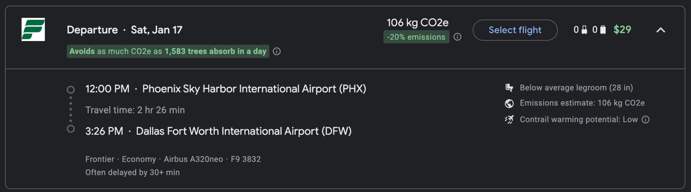Viewport: 691px width, 192px height.
Task: Click the Often delayed by 30+ min note
Action: click(132, 172)
